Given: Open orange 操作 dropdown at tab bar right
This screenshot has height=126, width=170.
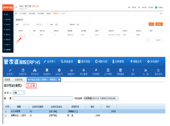Looking at the screenshot, I should pos(161,13).
